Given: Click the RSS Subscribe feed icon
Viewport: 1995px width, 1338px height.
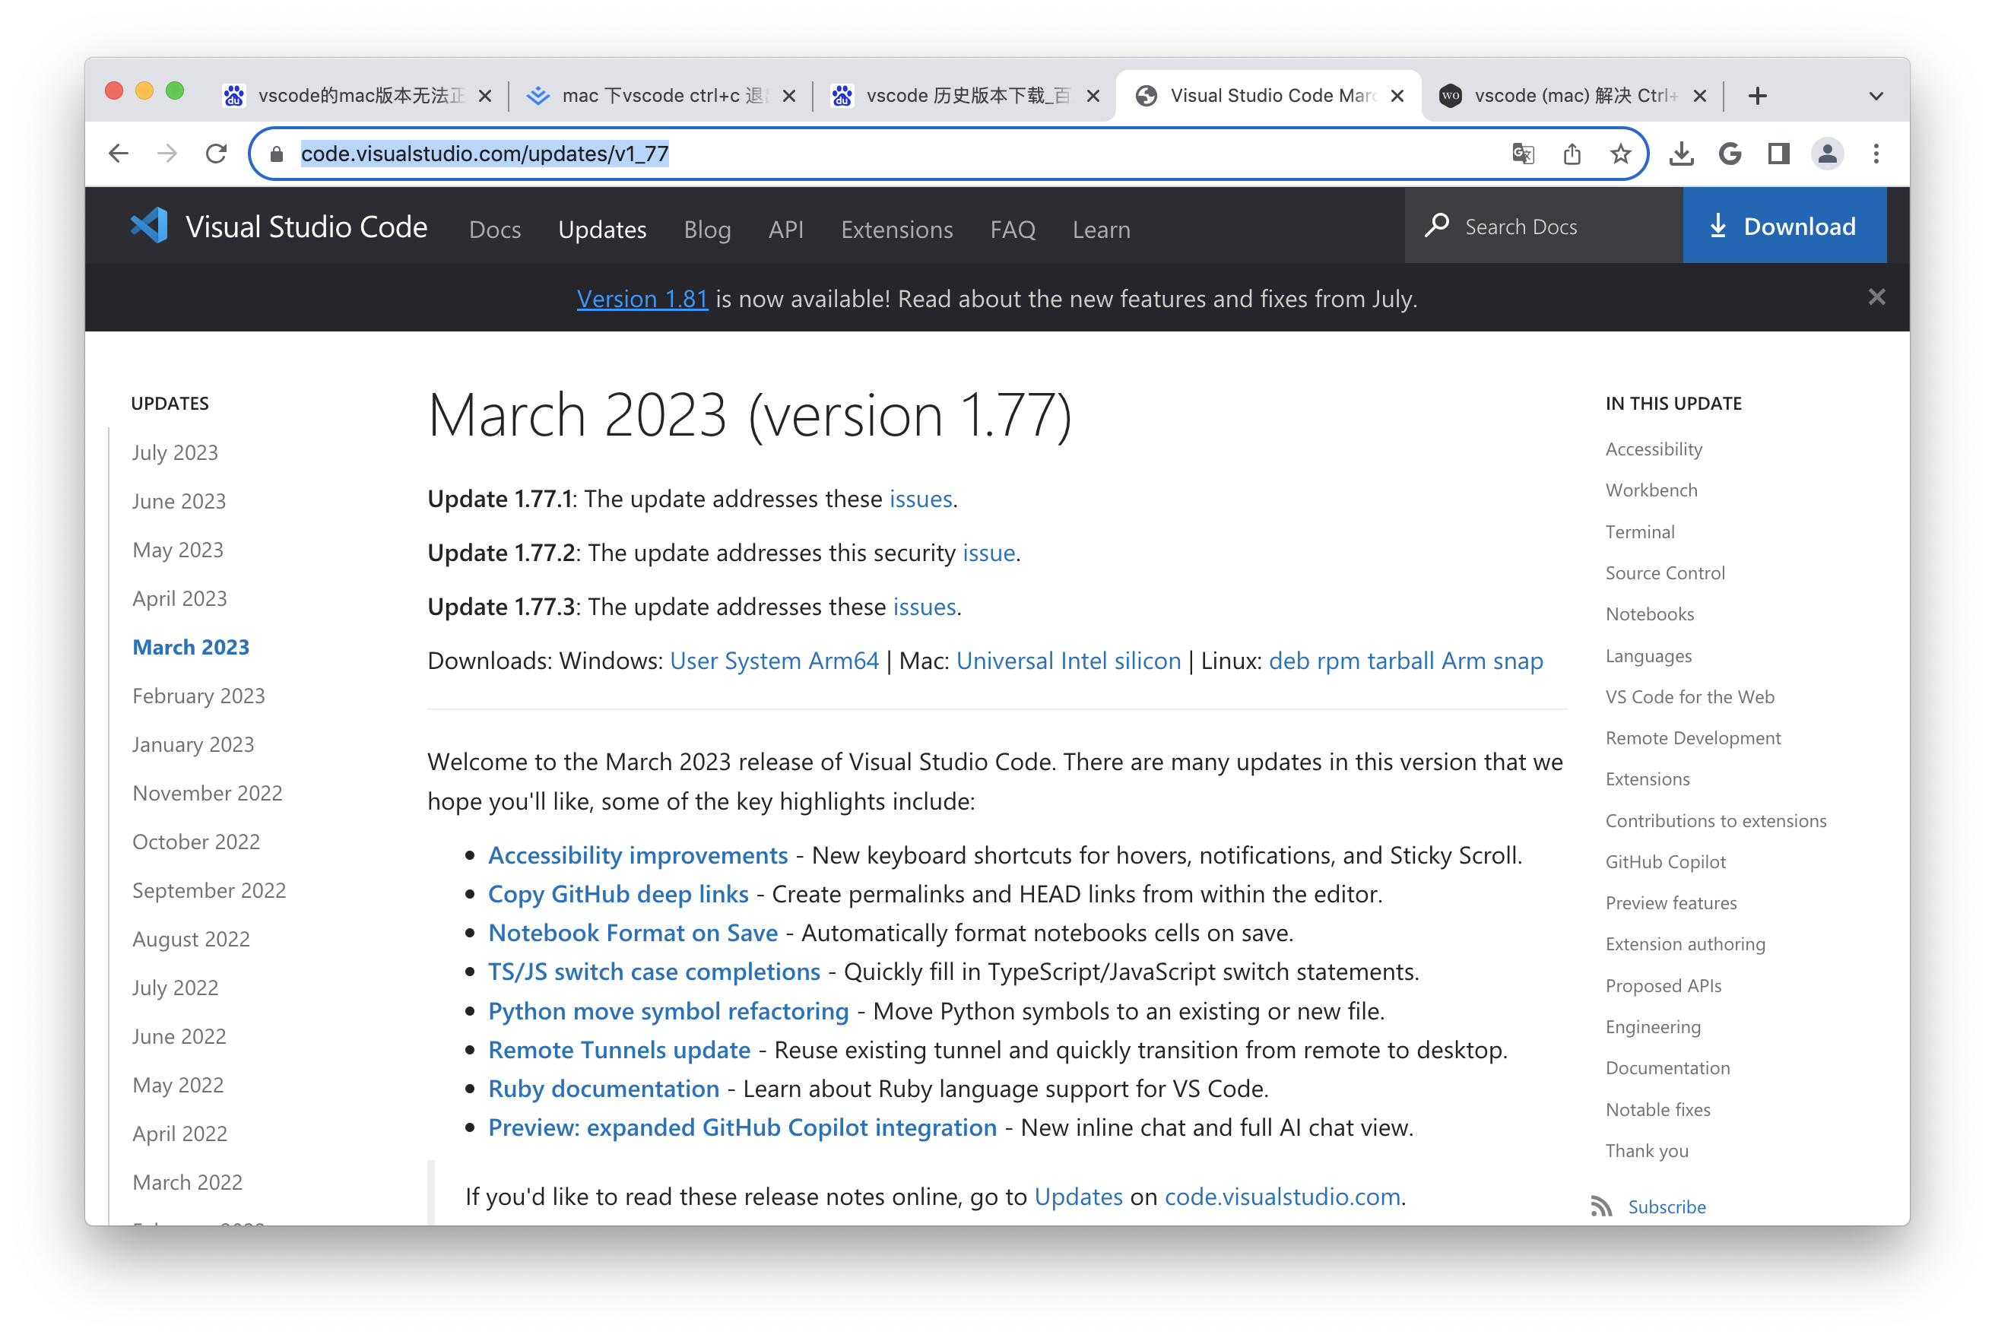Looking at the screenshot, I should (x=1600, y=1206).
